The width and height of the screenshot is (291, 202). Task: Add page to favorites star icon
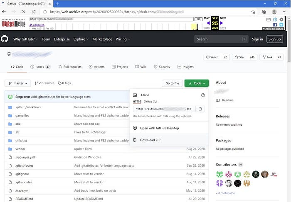(x=253, y=12)
